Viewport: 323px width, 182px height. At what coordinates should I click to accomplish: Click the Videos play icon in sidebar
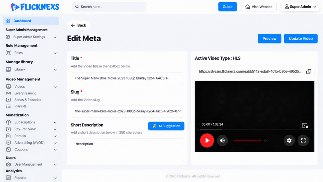pos(8,86)
